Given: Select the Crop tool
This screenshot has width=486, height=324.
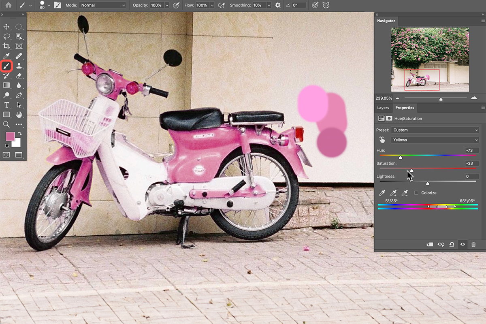Looking at the screenshot, I should pos(6,46).
